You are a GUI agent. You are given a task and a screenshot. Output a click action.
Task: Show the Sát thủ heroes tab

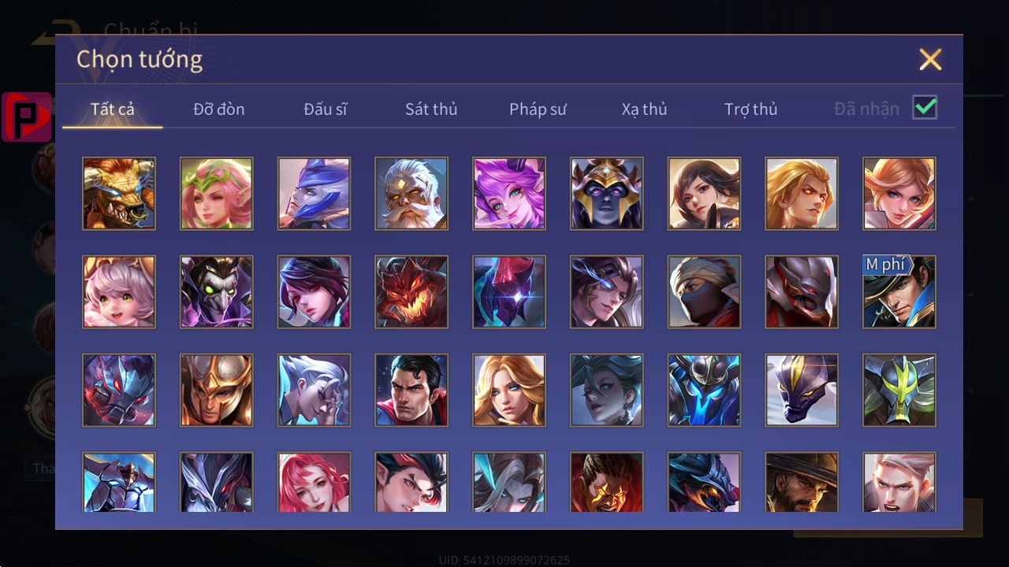click(431, 109)
